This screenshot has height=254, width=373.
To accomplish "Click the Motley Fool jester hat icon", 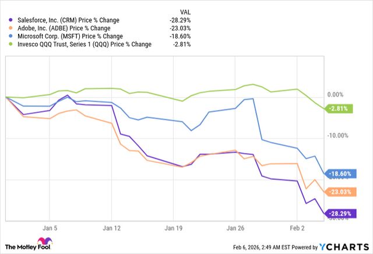I will coord(44,242).
